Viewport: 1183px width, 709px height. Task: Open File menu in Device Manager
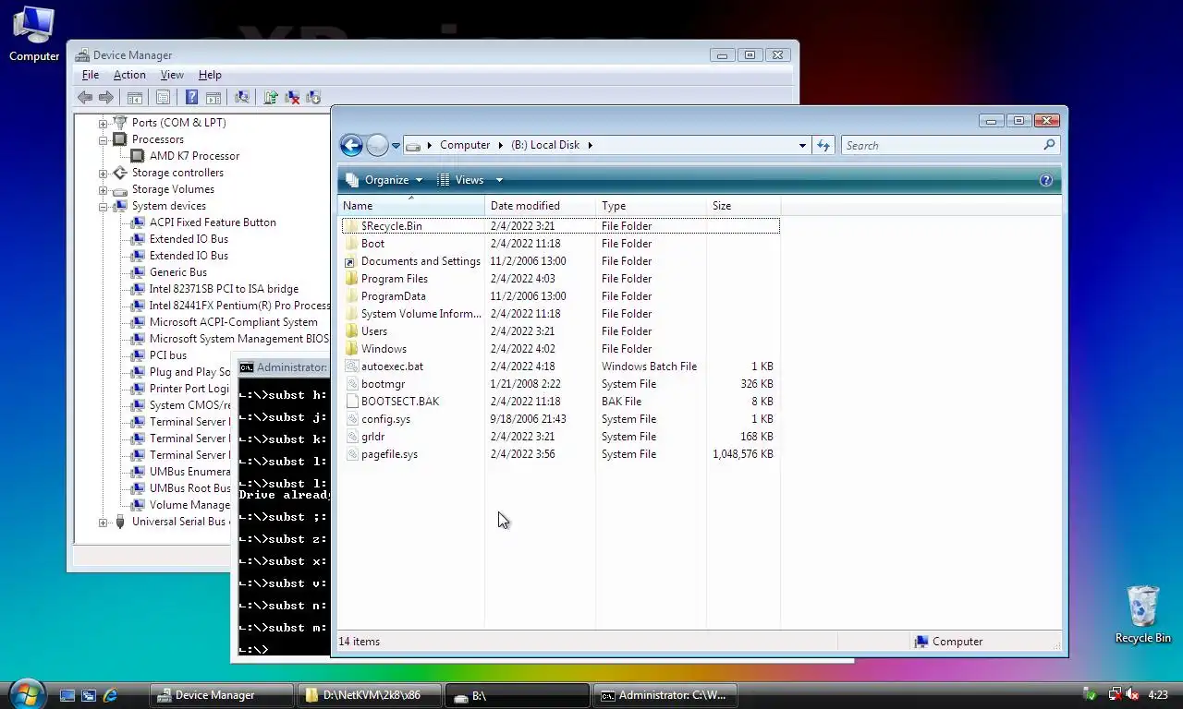pos(91,75)
